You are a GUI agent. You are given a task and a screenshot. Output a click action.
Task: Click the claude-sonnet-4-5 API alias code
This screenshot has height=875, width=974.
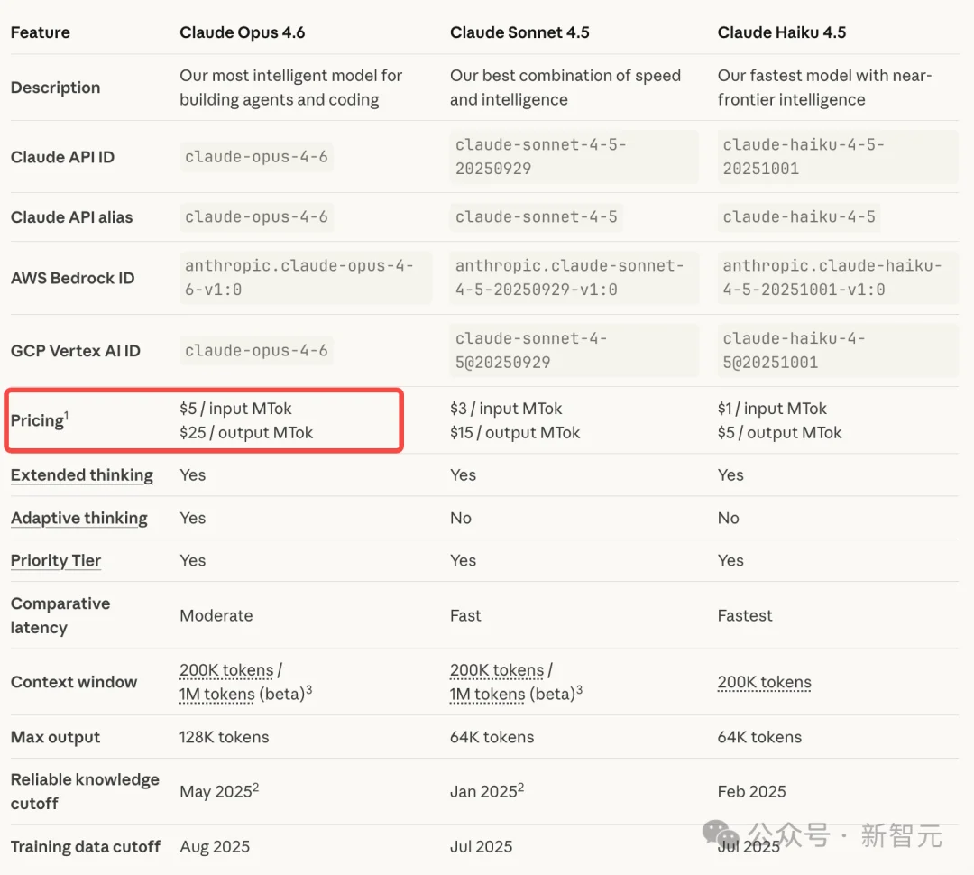point(537,217)
